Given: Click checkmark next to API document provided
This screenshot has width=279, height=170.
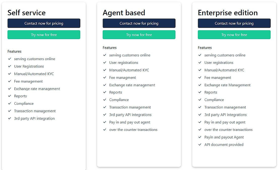Looking at the screenshot, I should tap(200, 145).
